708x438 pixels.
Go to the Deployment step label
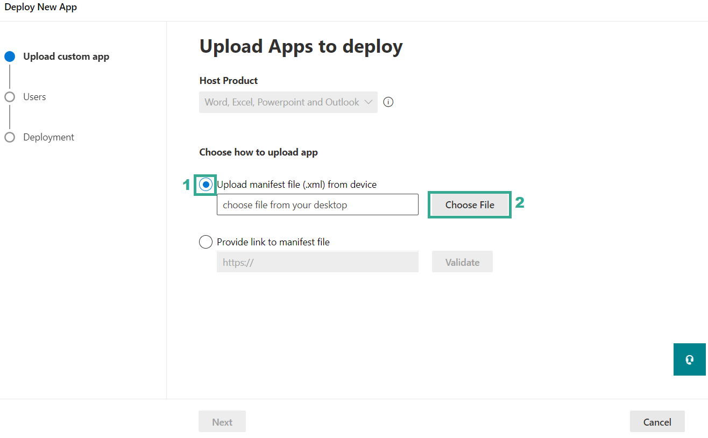click(x=48, y=137)
